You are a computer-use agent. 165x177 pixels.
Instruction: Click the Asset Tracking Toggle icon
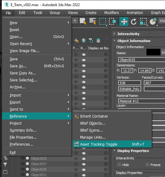(76, 144)
